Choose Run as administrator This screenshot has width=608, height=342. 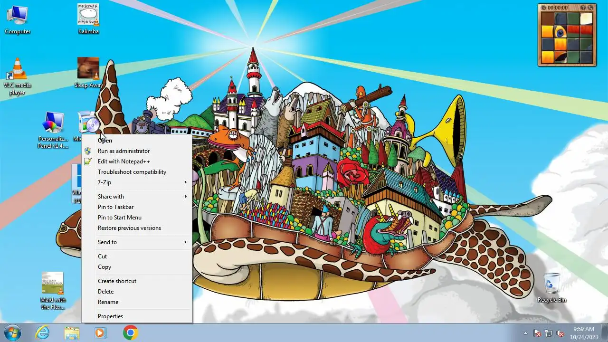click(x=137, y=151)
